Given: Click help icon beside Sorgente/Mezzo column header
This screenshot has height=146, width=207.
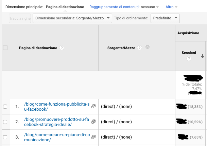Looking at the screenshot, I should (139, 48).
